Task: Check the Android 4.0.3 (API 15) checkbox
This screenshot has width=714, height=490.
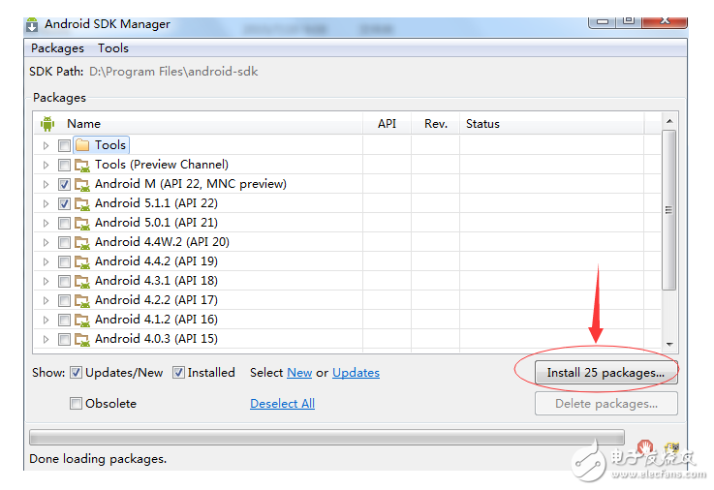Action: click(64, 339)
